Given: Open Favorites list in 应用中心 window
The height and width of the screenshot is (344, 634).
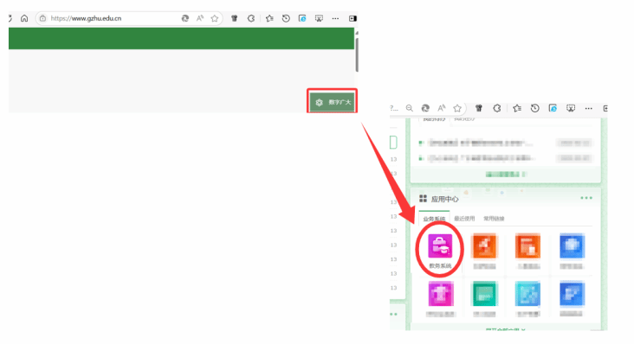Looking at the screenshot, I should [517, 108].
